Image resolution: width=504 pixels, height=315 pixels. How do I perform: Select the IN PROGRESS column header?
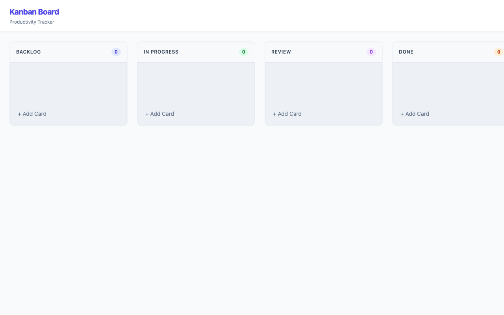point(161,52)
